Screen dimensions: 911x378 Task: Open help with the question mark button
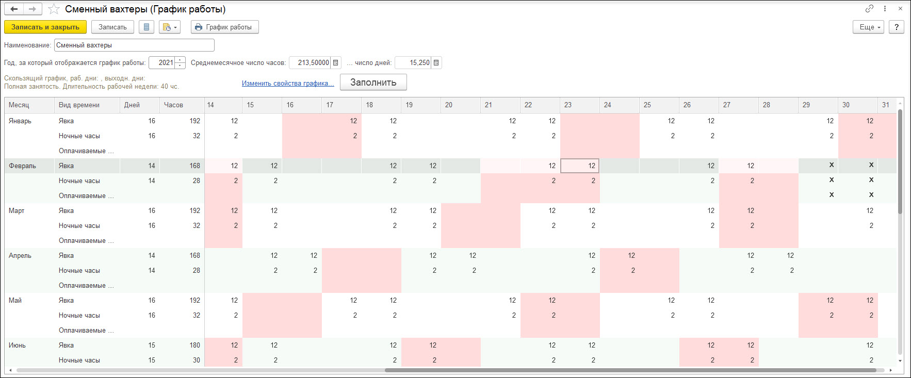[897, 27]
